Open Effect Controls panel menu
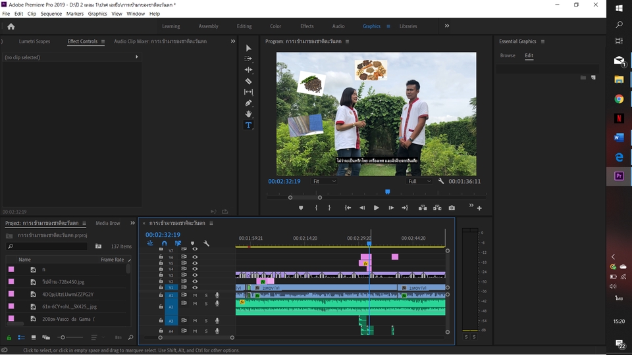The width and height of the screenshot is (632, 355). pos(103,41)
